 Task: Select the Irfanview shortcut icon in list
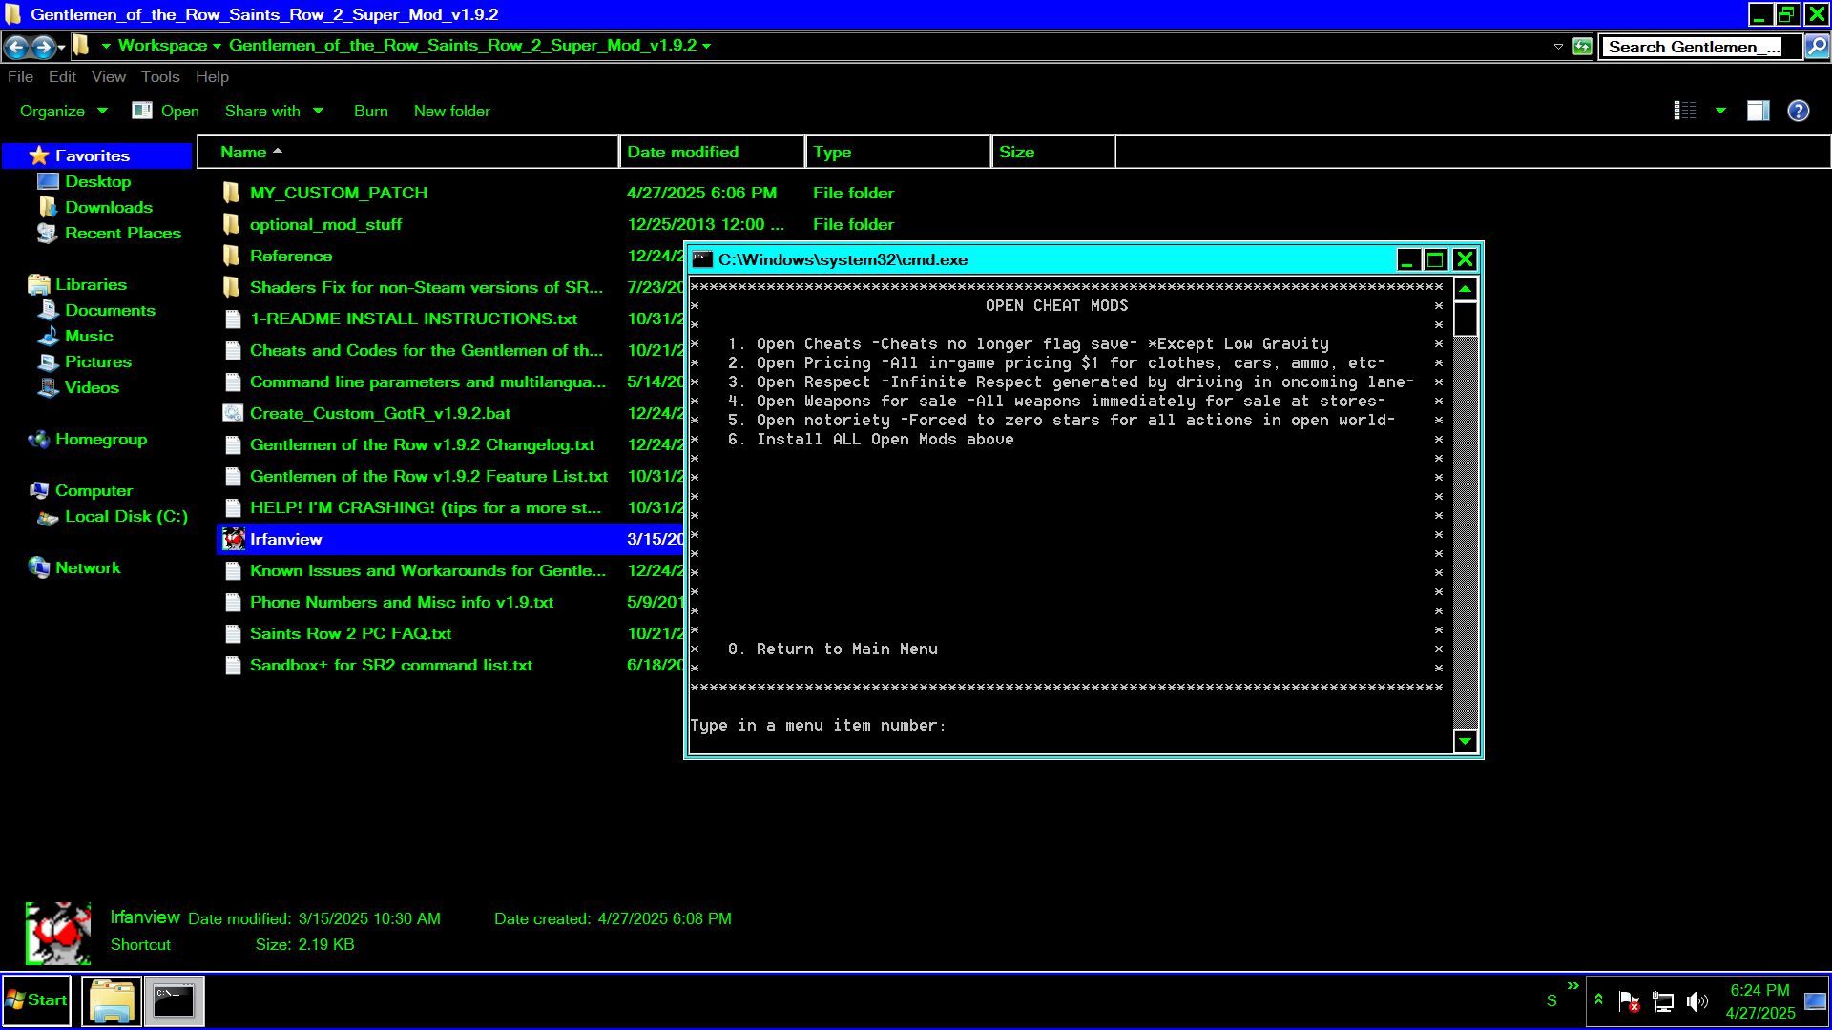pyautogui.click(x=233, y=539)
